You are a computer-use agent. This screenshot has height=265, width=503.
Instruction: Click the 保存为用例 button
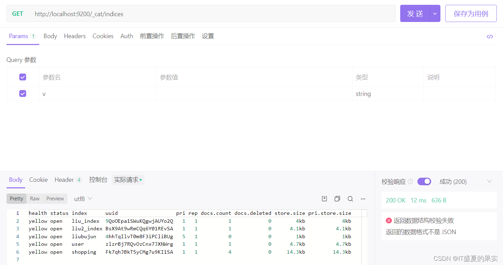pyautogui.click(x=471, y=13)
